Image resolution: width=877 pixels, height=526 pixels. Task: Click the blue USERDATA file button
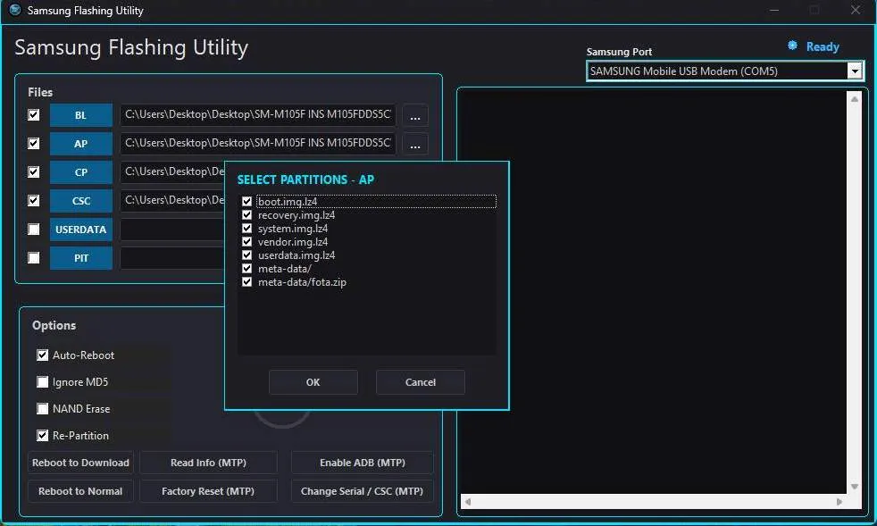[x=81, y=230]
